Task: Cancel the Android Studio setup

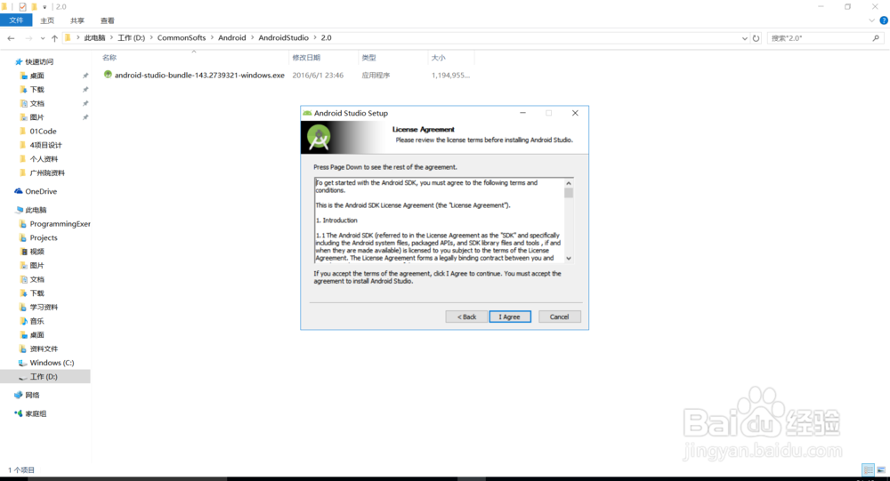Action: (x=559, y=317)
